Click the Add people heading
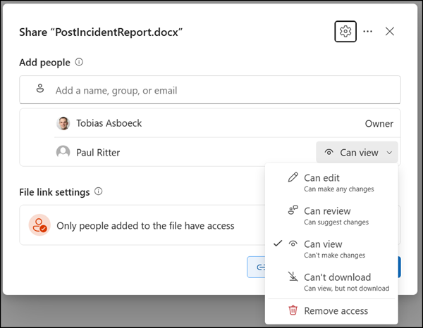The height and width of the screenshot is (328, 423). (x=45, y=63)
